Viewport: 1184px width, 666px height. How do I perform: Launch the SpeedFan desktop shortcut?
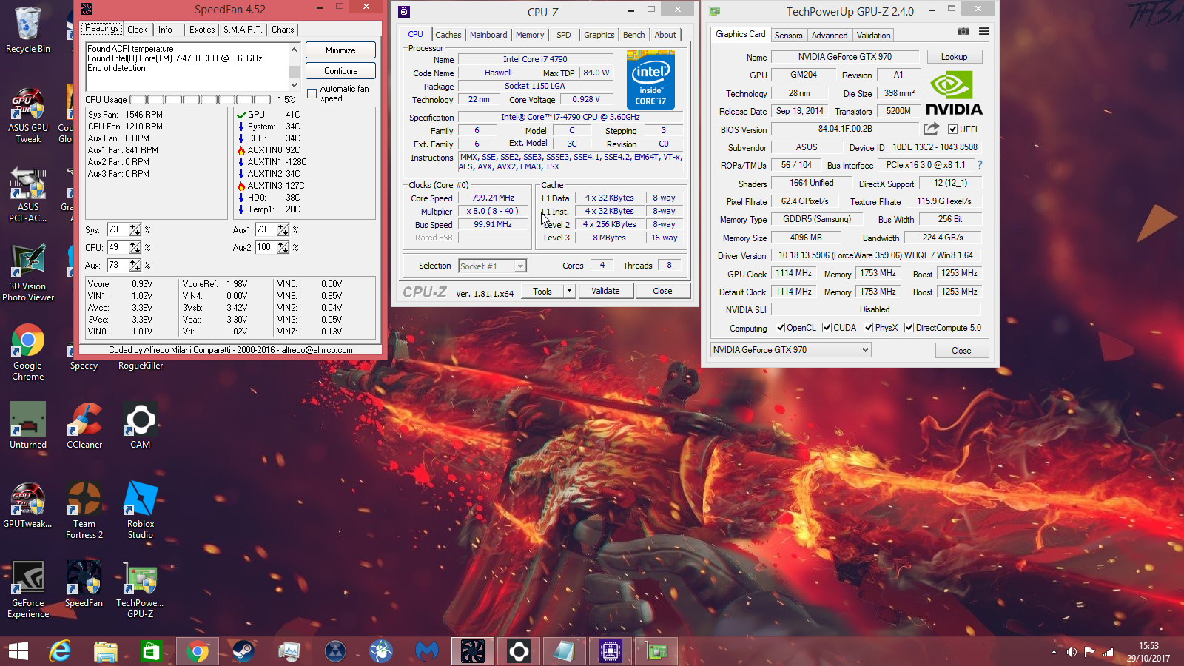pyautogui.click(x=84, y=584)
